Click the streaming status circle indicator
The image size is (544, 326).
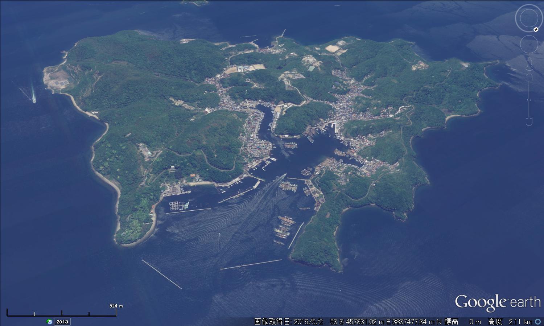[x=537, y=322]
